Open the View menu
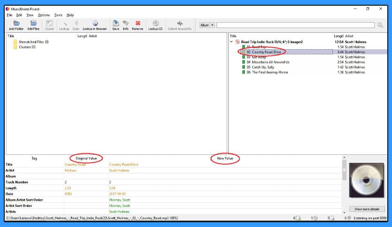 [x=30, y=15]
